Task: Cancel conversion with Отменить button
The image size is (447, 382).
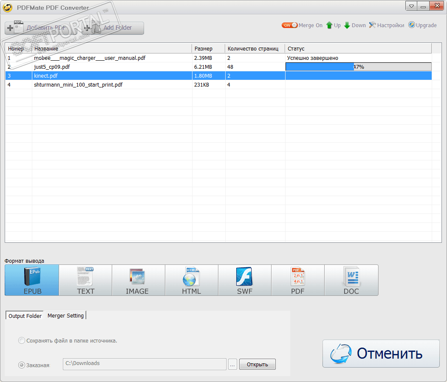Action: click(x=381, y=354)
